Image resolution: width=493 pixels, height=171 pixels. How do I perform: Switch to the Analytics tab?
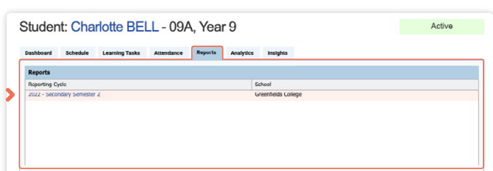pos(242,53)
